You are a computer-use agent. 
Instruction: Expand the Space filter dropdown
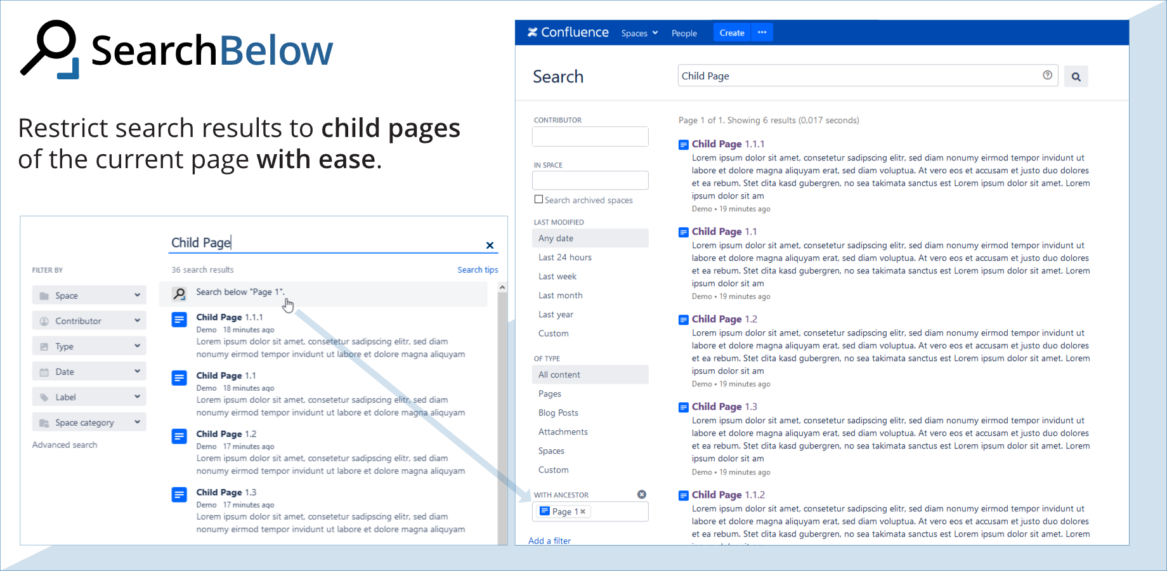tap(89, 295)
